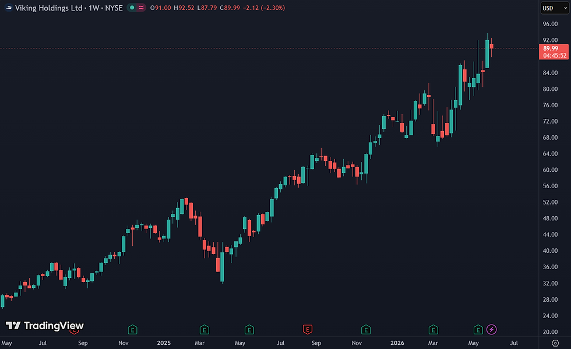Open the earnings marker near May 2025
The width and height of the screenshot is (571, 349).
point(249,330)
